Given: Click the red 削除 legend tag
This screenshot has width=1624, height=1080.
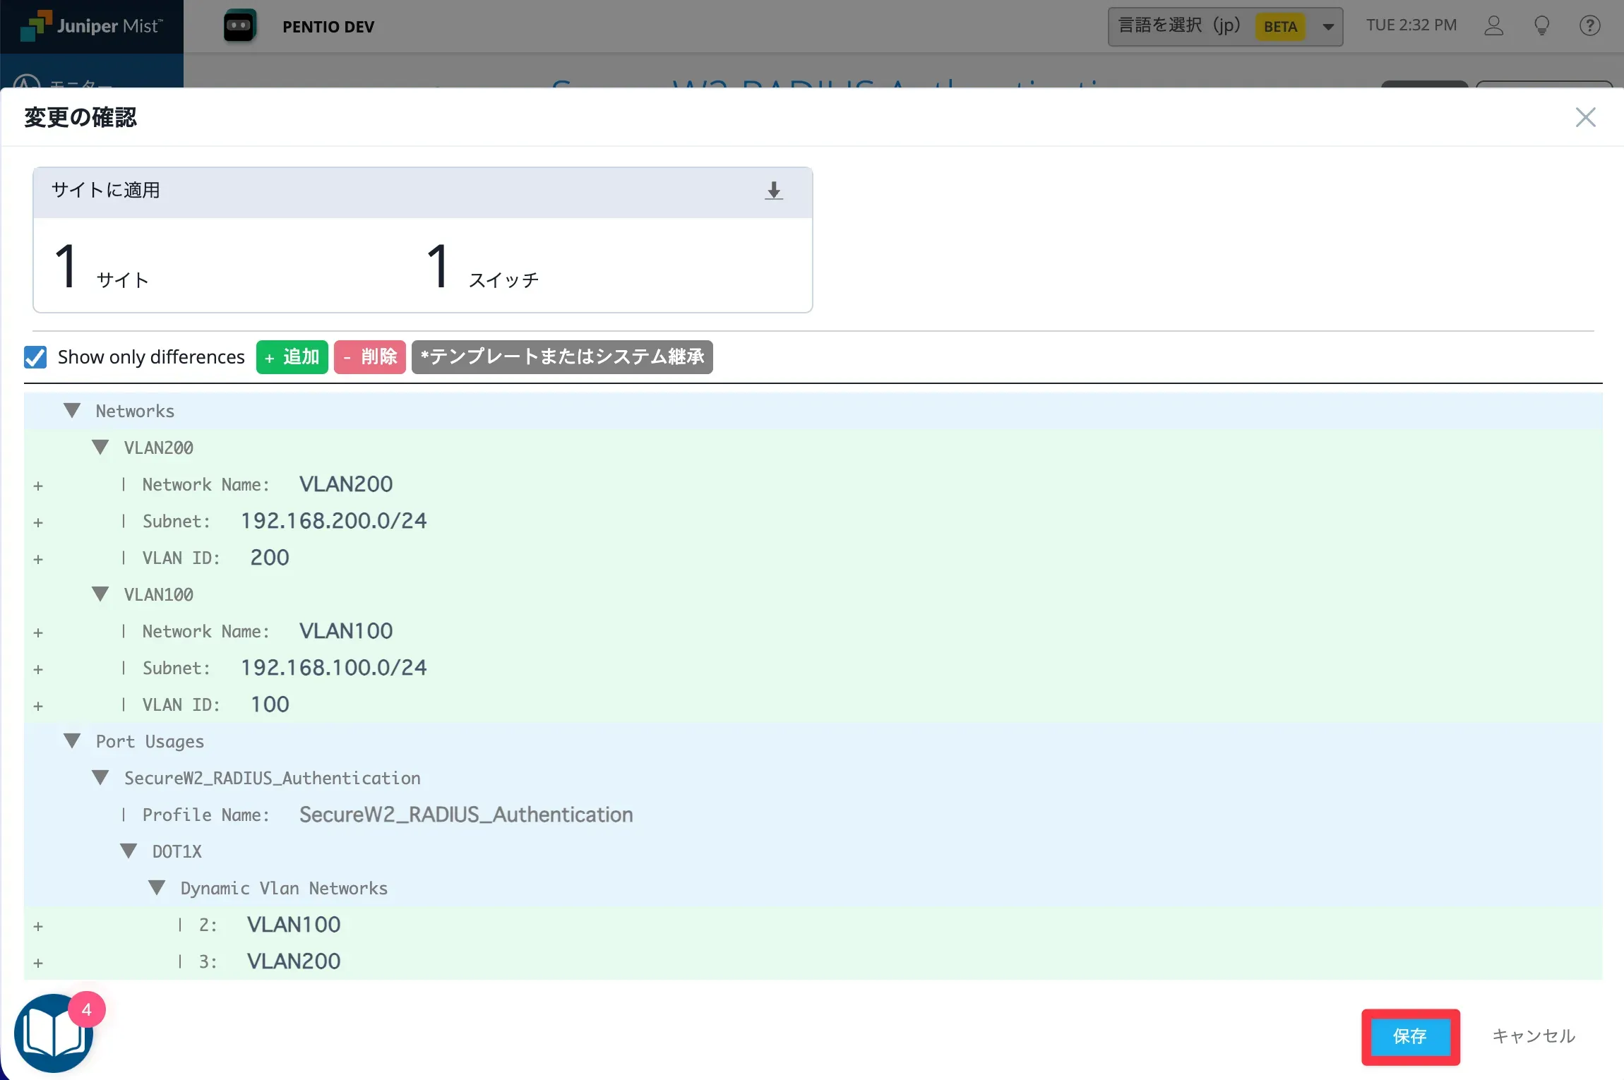Looking at the screenshot, I should [370, 357].
